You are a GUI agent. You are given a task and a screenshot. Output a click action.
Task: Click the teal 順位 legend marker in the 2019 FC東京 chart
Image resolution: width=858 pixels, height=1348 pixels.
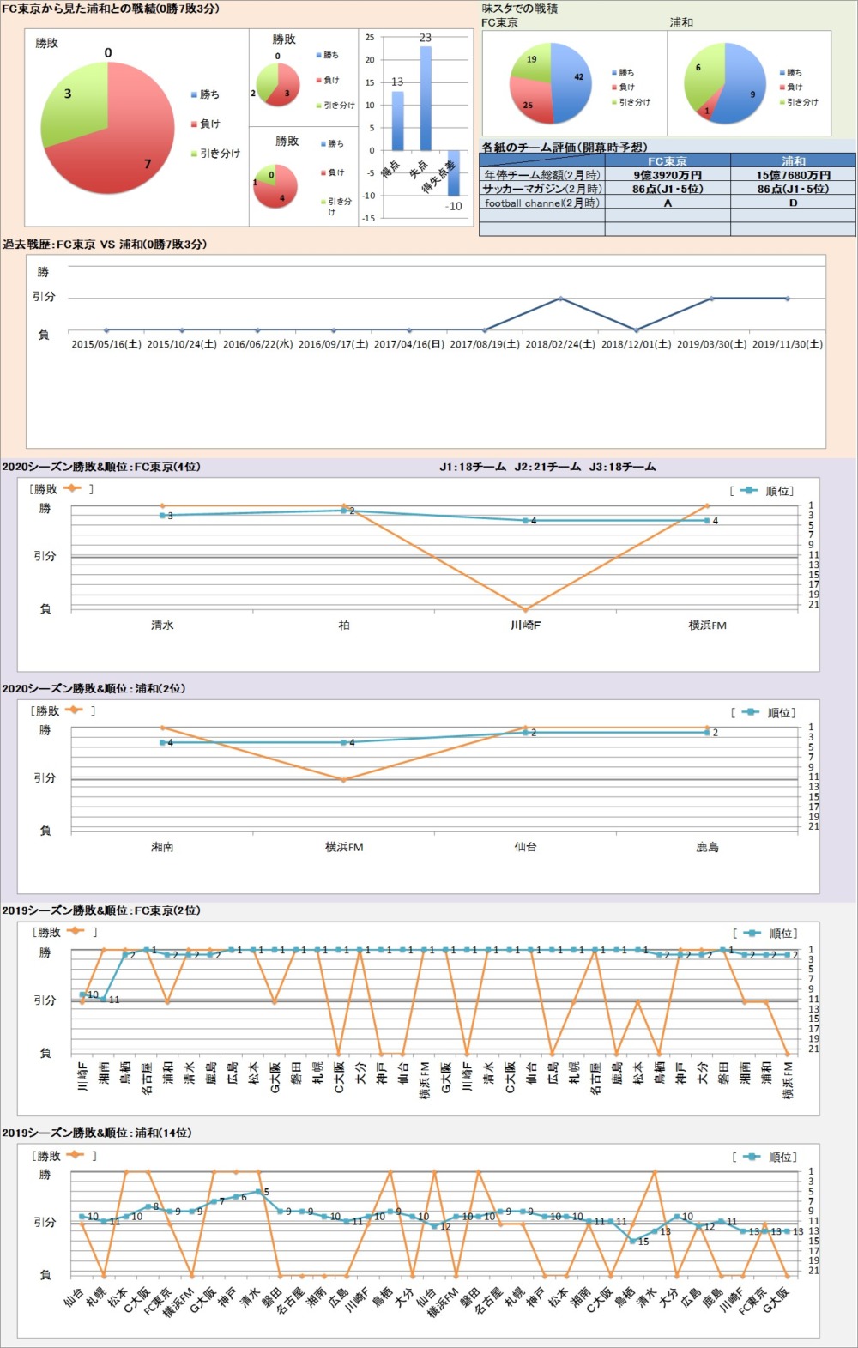click(752, 933)
